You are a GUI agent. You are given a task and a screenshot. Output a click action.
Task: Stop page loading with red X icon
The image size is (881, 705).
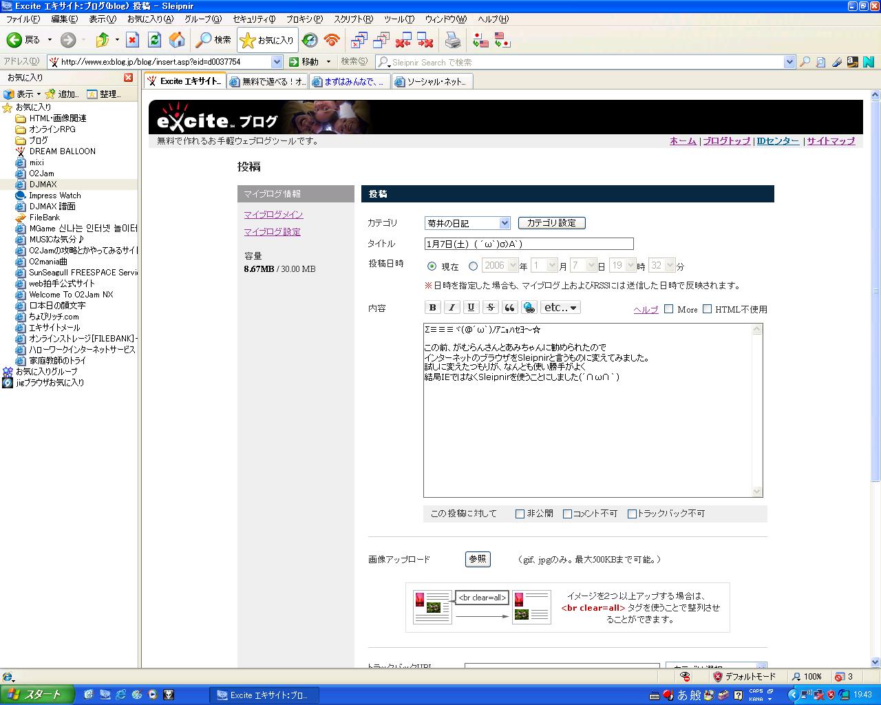(x=133, y=40)
